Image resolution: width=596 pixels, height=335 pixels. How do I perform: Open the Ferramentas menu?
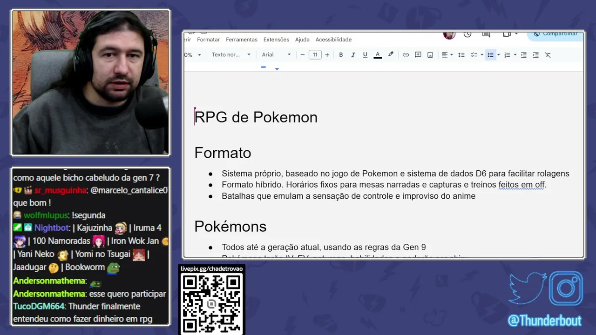click(x=242, y=40)
